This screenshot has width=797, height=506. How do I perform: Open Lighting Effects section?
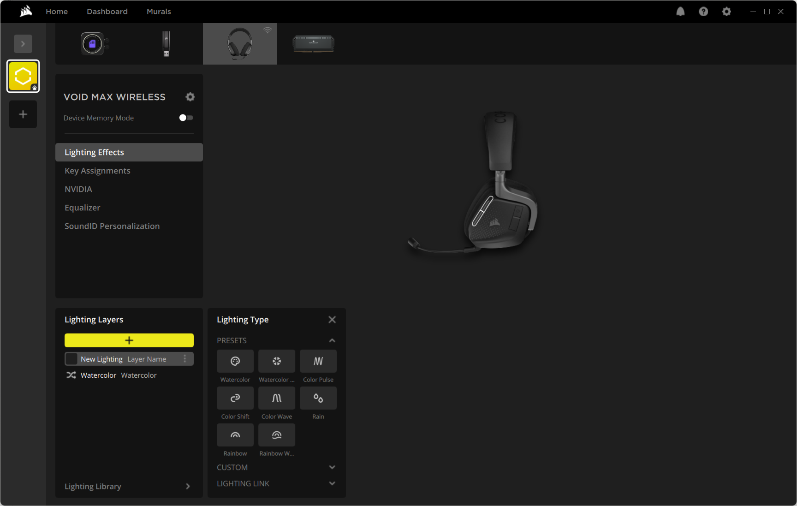(129, 152)
